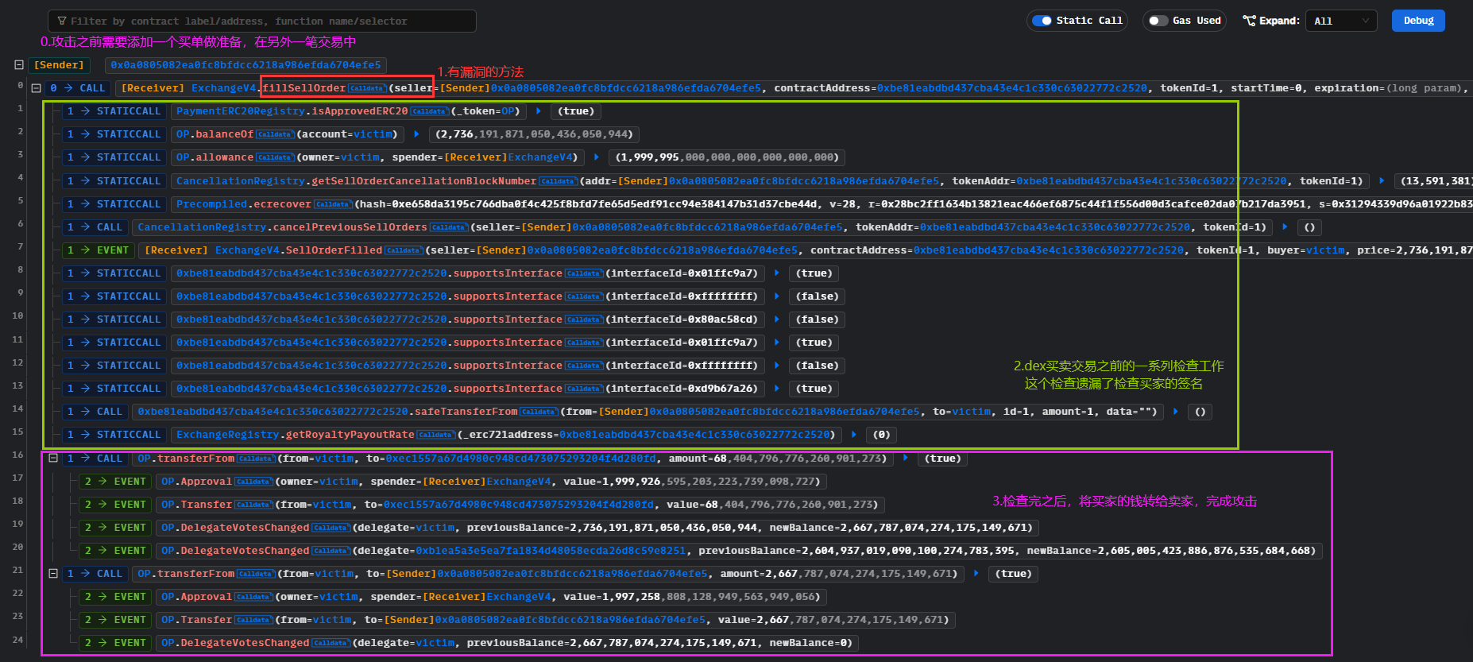Viewport: 1473px width, 662px height.
Task: Show Calldata for Precompiled.ecrecover
Action: (x=333, y=204)
